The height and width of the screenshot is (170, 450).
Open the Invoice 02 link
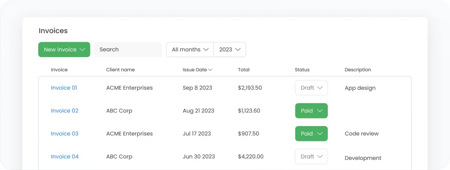[x=65, y=111]
